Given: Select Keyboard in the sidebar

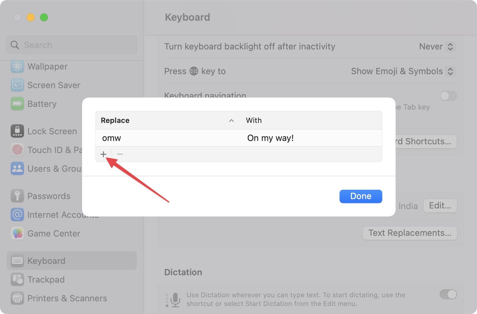Looking at the screenshot, I should point(46,261).
